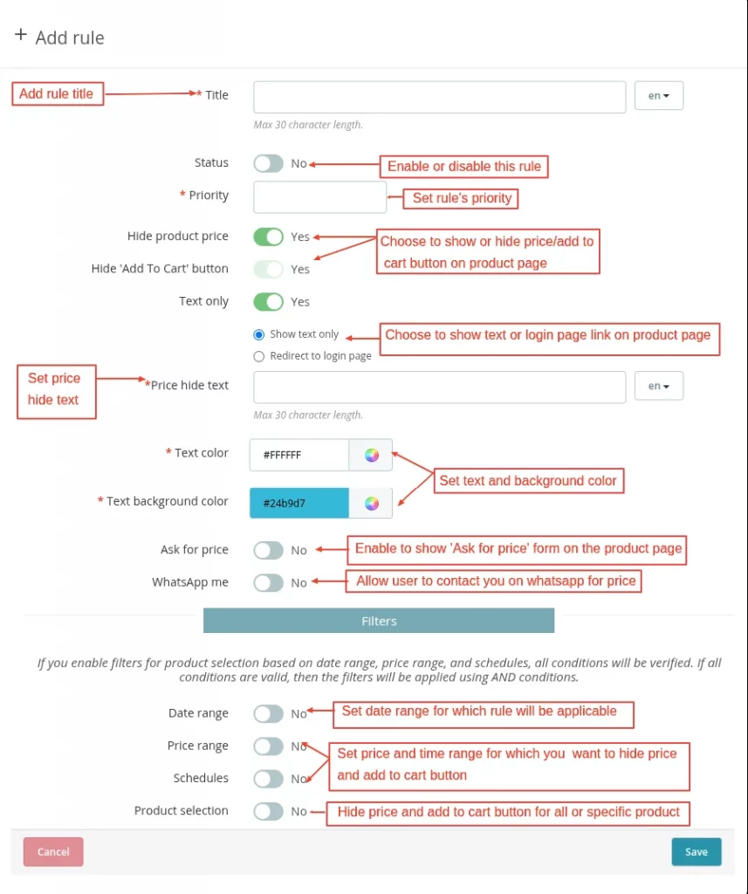
Task: Focus the Priority input field
Action: click(x=319, y=197)
